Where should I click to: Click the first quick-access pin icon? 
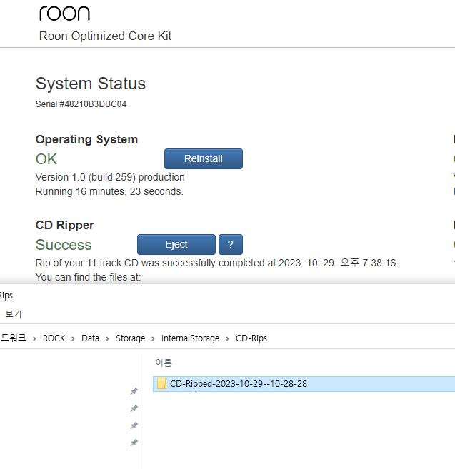(134, 391)
